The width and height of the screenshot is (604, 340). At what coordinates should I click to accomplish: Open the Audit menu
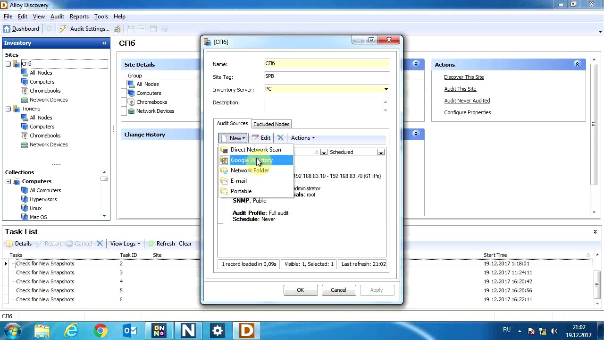tap(57, 17)
